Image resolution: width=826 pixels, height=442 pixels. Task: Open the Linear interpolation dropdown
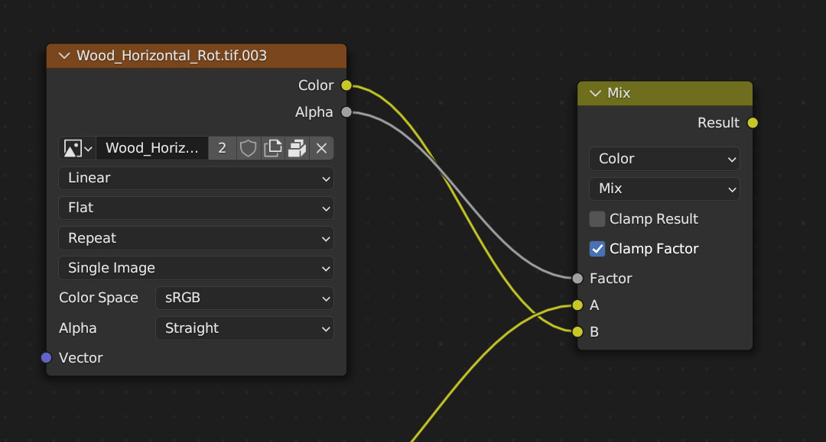pos(196,178)
